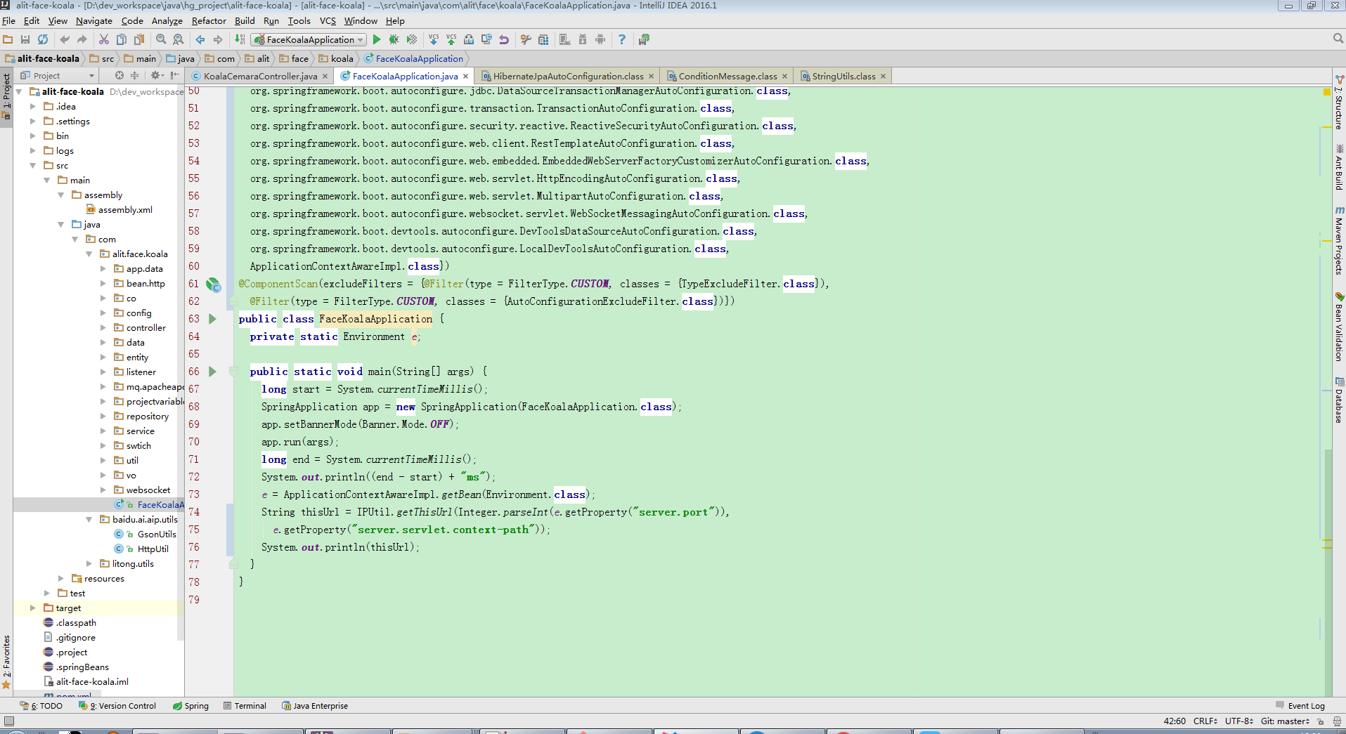Click the Synchronize refresh toolbar icon
The width and height of the screenshot is (1346, 734).
click(43, 39)
